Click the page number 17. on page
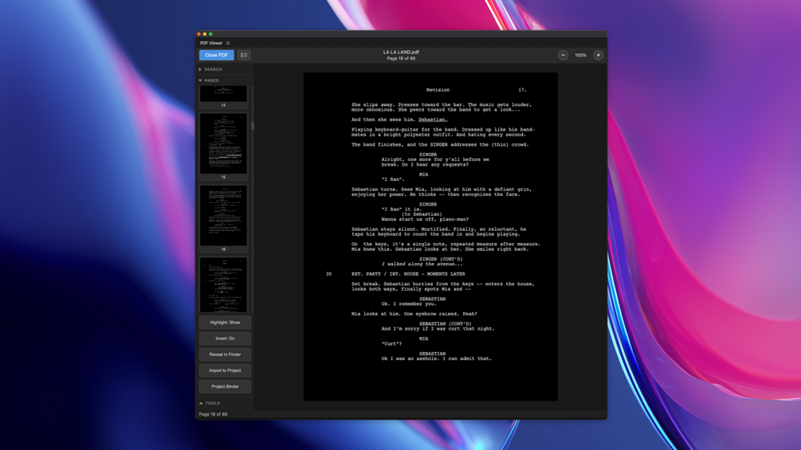Viewport: 801px width, 450px height. coord(522,90)
